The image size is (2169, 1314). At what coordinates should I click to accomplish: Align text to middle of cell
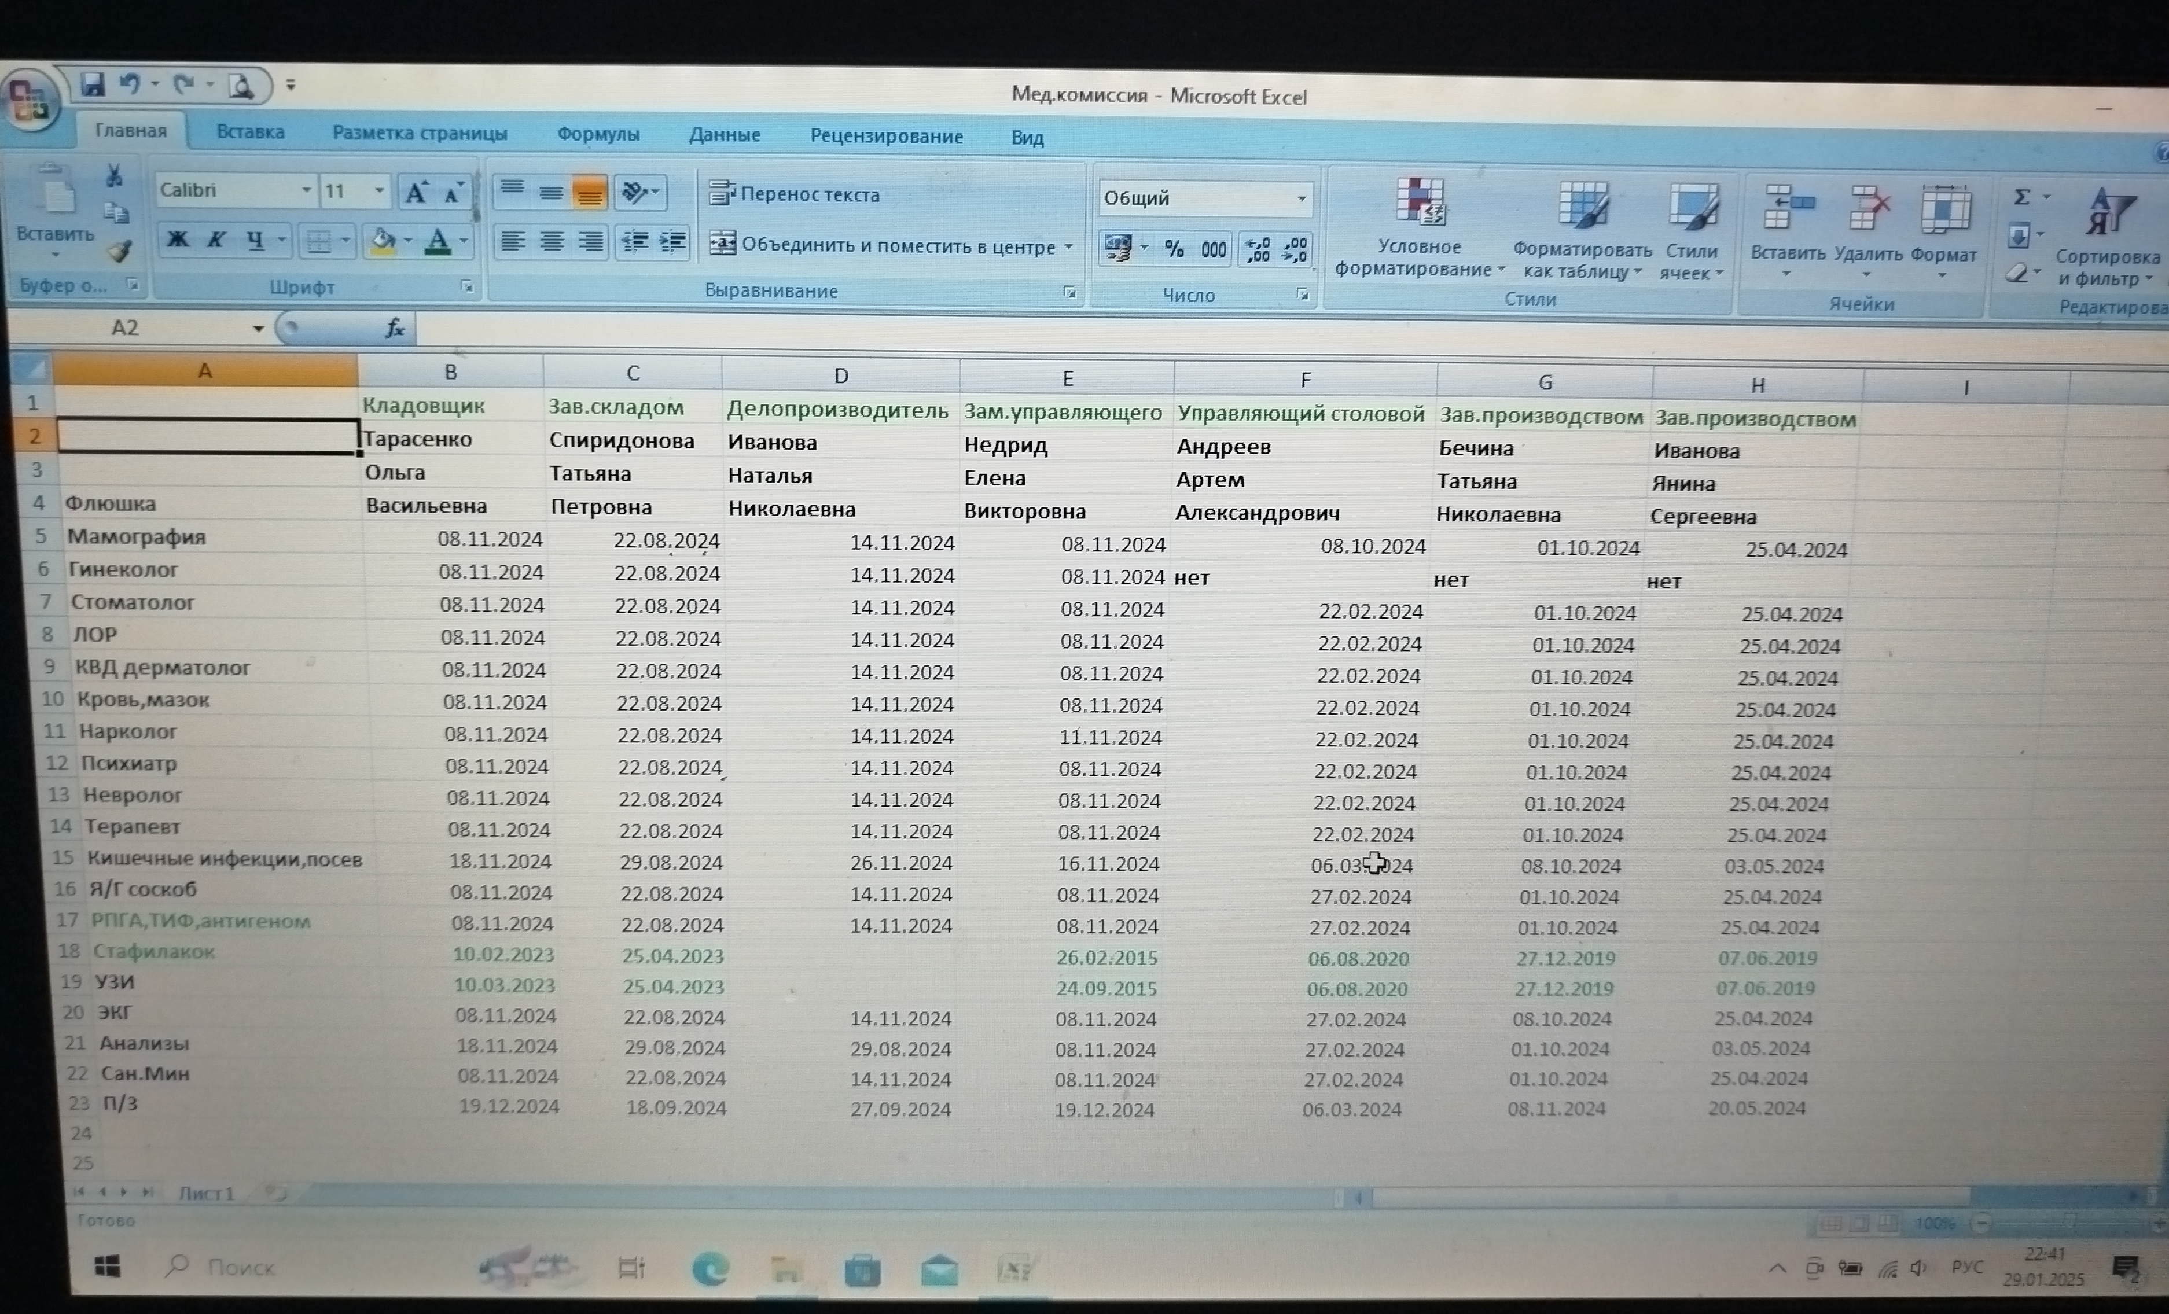[x=551, y=192]
